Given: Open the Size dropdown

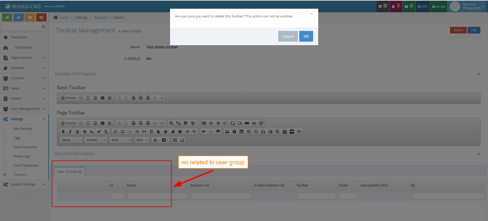Looking at the screenshot, I should (142, 140).
